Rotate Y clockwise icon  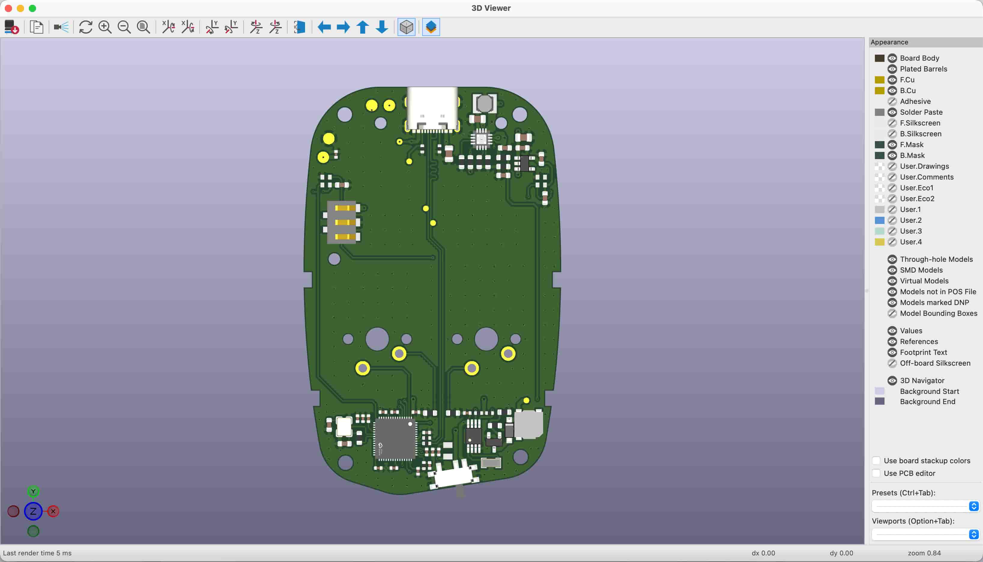point(212,27)
